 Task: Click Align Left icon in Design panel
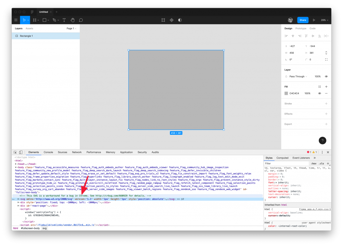(286, 36)
